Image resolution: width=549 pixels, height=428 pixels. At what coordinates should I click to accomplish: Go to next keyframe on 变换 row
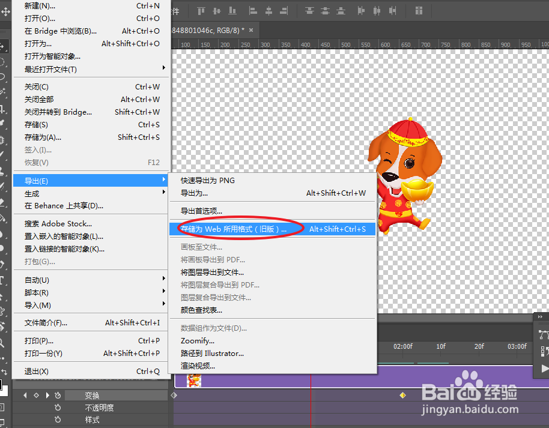pyautogui.click(x=47, y=396)
